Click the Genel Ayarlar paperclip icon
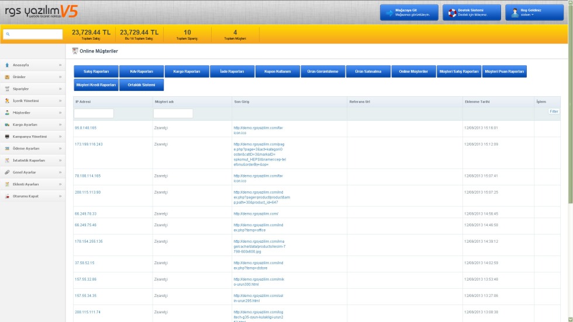Viewport: 573px width, 322px height. [7, 172]
